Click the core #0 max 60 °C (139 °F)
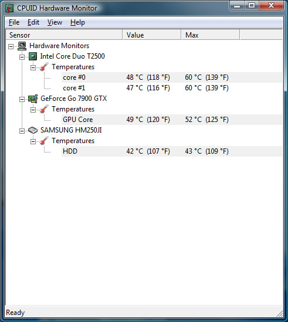Viewport: 288px width, 322px height. [206, 77]
